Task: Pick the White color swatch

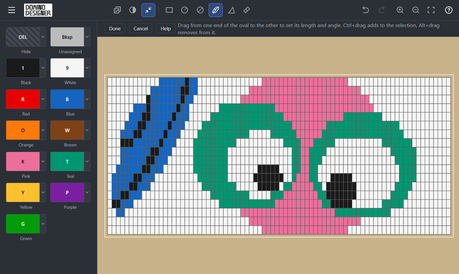Action: click(67, 68)
